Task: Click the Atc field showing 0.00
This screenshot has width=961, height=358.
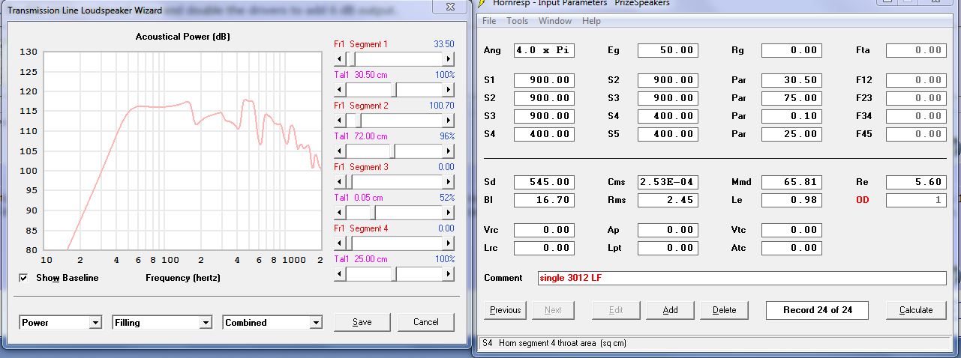Action: 791,248
